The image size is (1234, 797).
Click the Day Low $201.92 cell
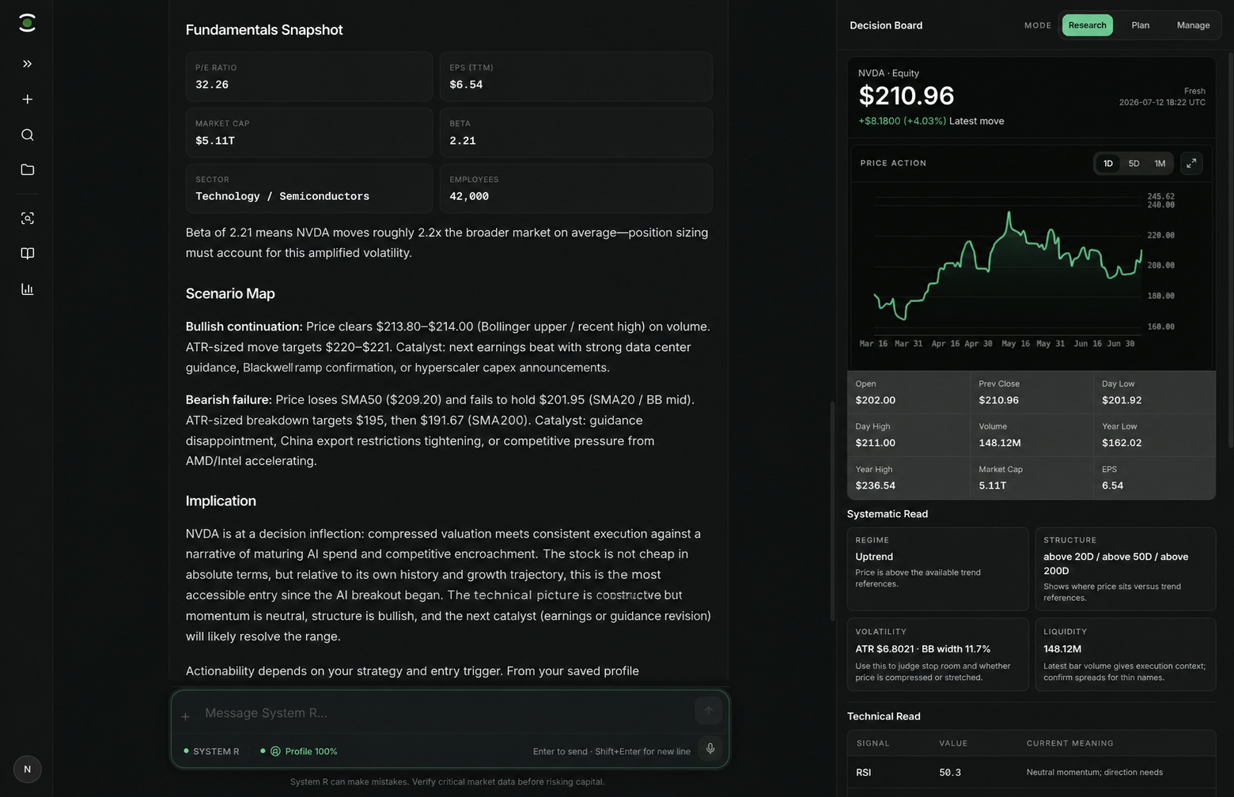(x=1154, y=393)
